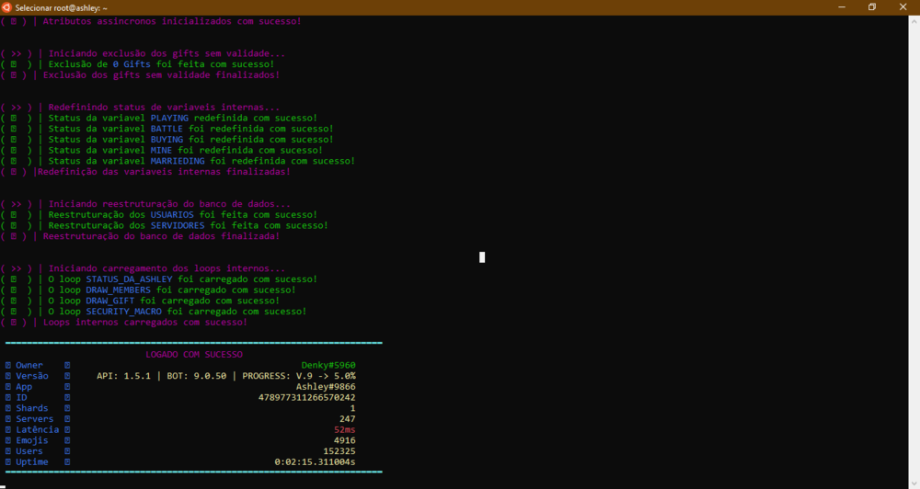Click the SECURITY_MACRO loop name
This screenshot has width=920, height=489.
[x=124, y=312]
